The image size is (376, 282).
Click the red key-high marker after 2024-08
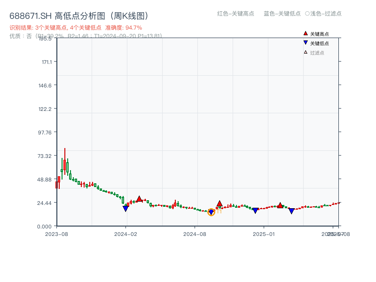219,204
